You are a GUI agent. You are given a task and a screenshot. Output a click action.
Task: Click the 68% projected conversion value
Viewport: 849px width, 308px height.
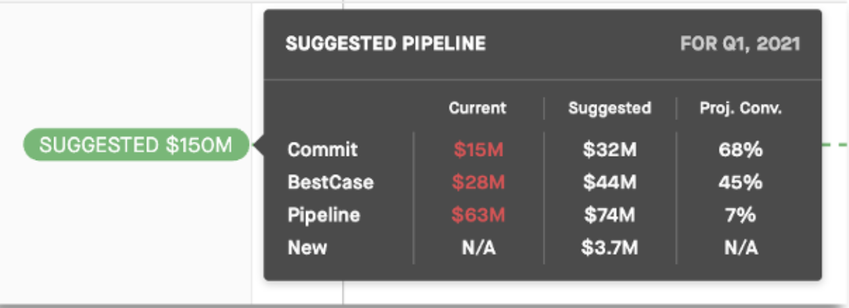click(741, 150)
